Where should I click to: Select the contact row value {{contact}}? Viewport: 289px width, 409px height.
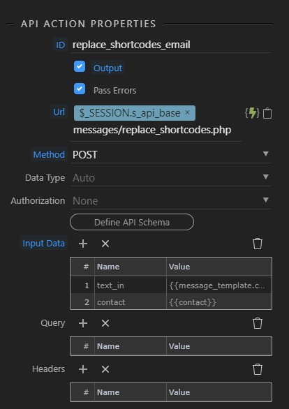(x=193, y=302)
